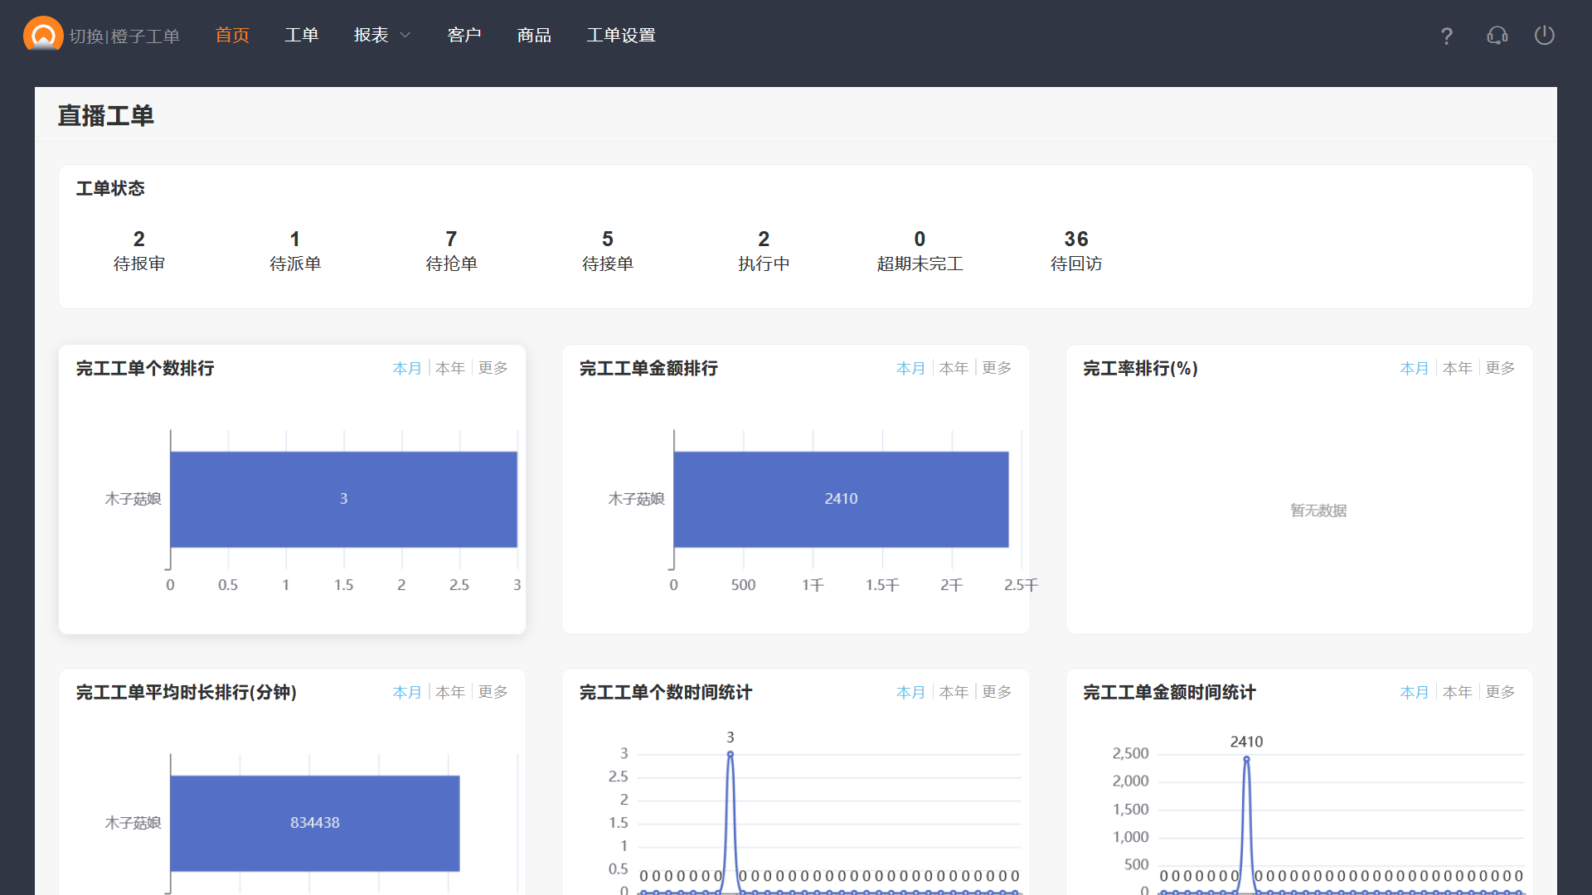This screenshot has height=895, width=1592.
Task: Select 本月 in 完工率排行(%) card
Action: point(1415,368)
